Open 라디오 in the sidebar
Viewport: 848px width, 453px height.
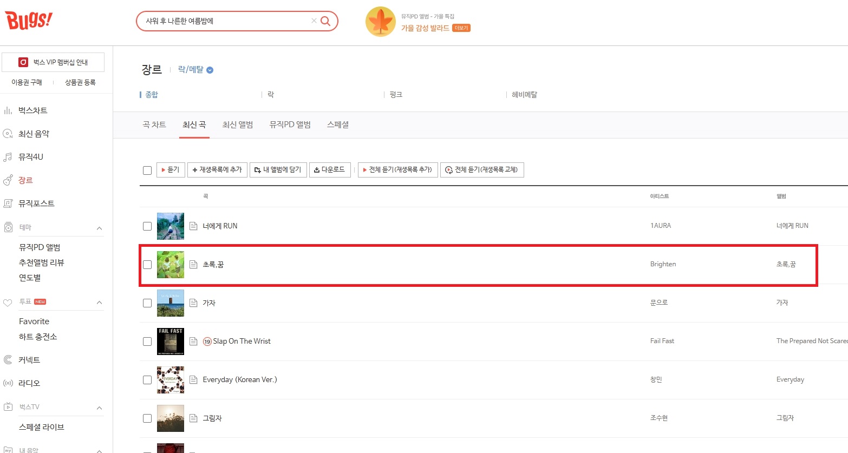click(x=29, y=383)
